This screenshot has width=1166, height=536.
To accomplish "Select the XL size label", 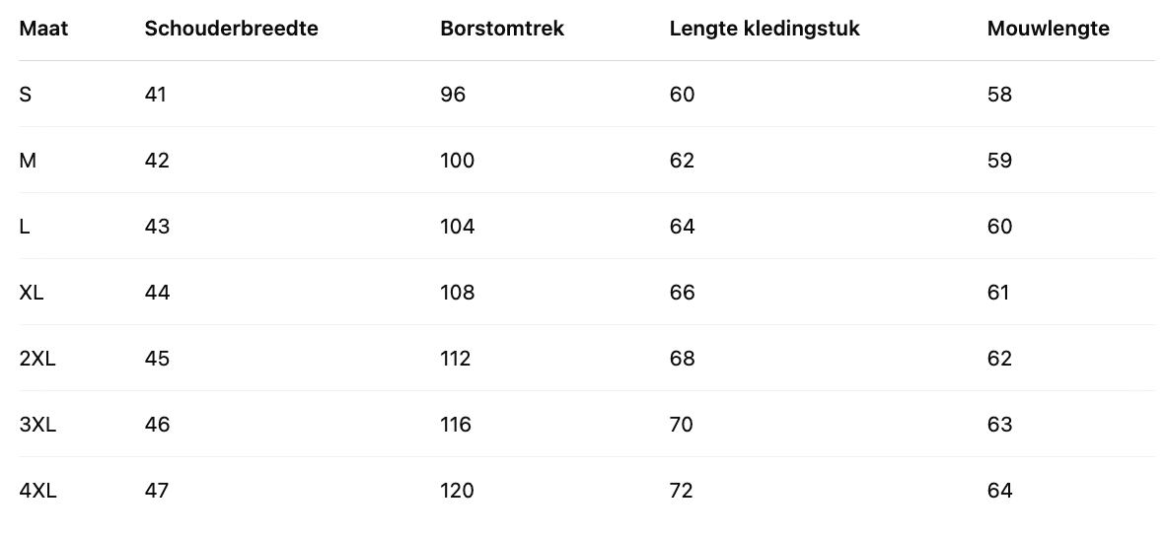I will [x=32, y=293].
